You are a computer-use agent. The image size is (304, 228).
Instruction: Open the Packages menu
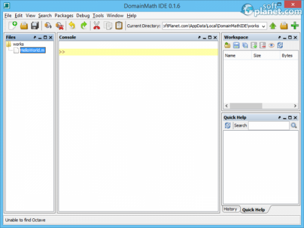64,16
